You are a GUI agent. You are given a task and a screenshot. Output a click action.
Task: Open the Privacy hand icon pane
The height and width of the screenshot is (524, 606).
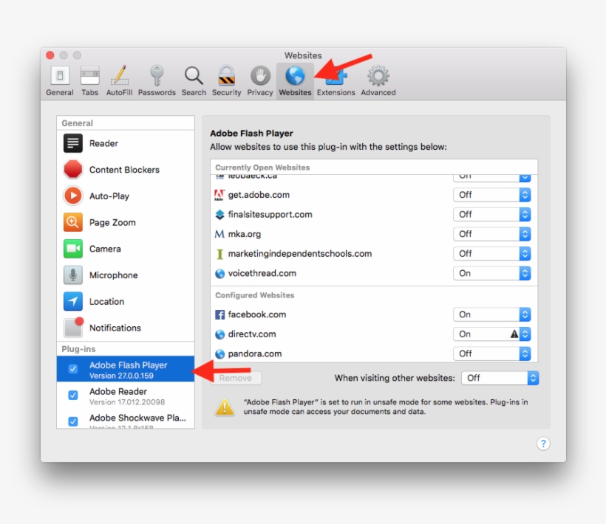click(x=259, y=81)
